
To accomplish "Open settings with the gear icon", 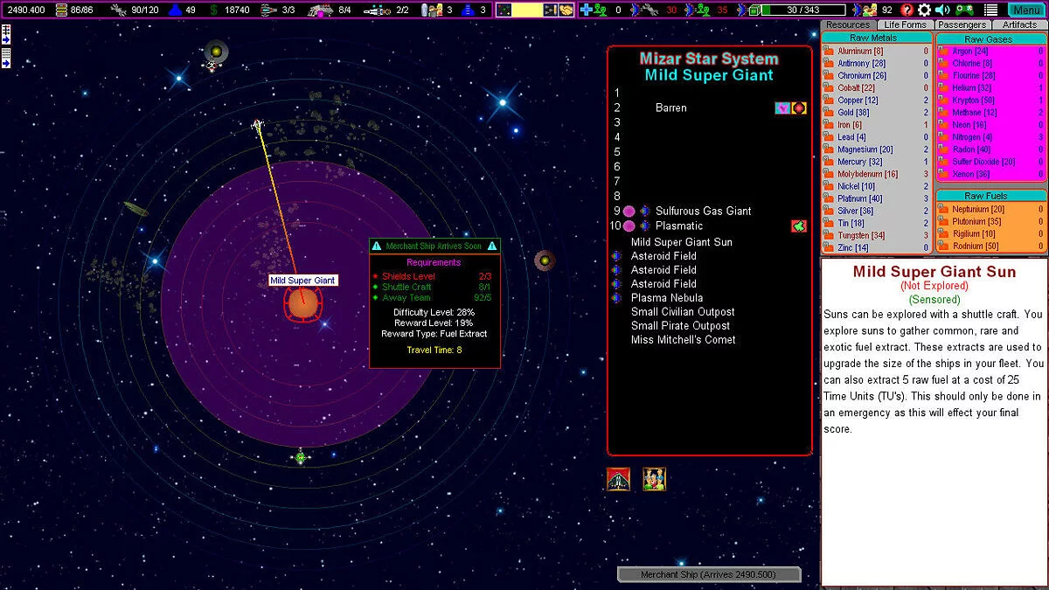I will click(x=924, y=10).
